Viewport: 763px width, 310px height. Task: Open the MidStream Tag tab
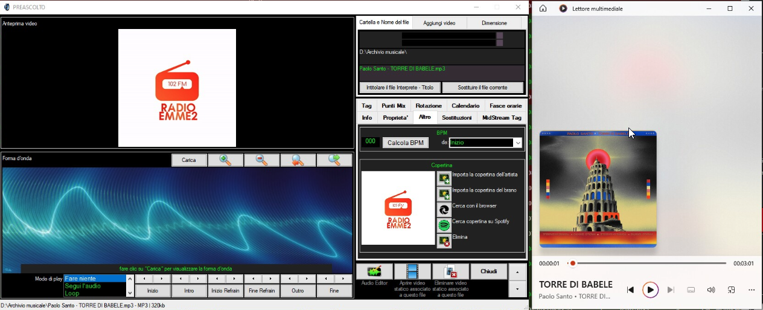502,118
